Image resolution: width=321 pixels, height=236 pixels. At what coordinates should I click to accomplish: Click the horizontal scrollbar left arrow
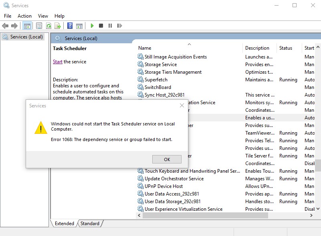pyautogui.click(x=139, y=215)
